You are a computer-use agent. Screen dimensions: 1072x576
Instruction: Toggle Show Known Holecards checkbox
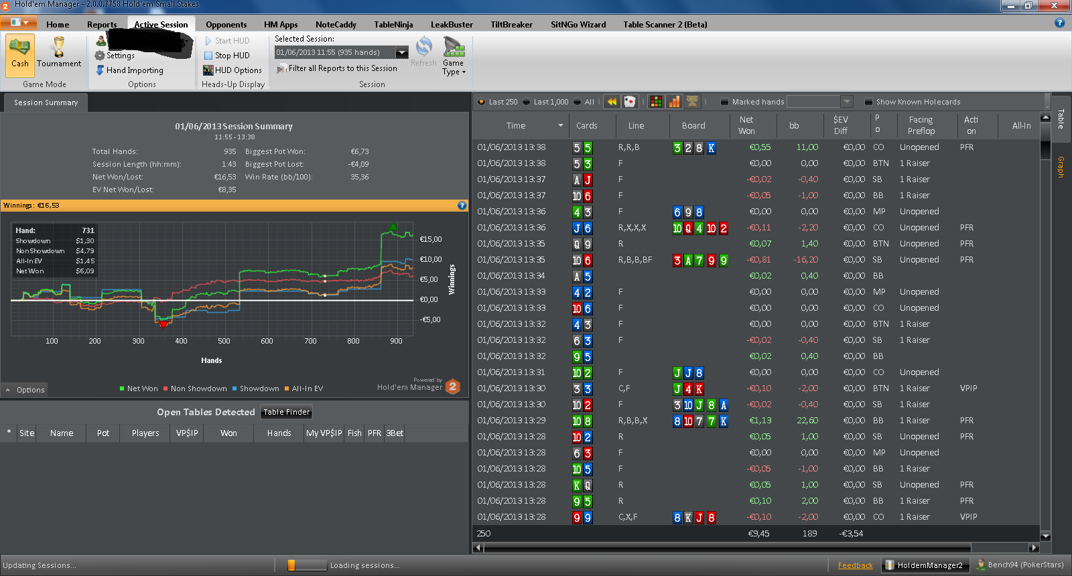(x=868, y=102)
